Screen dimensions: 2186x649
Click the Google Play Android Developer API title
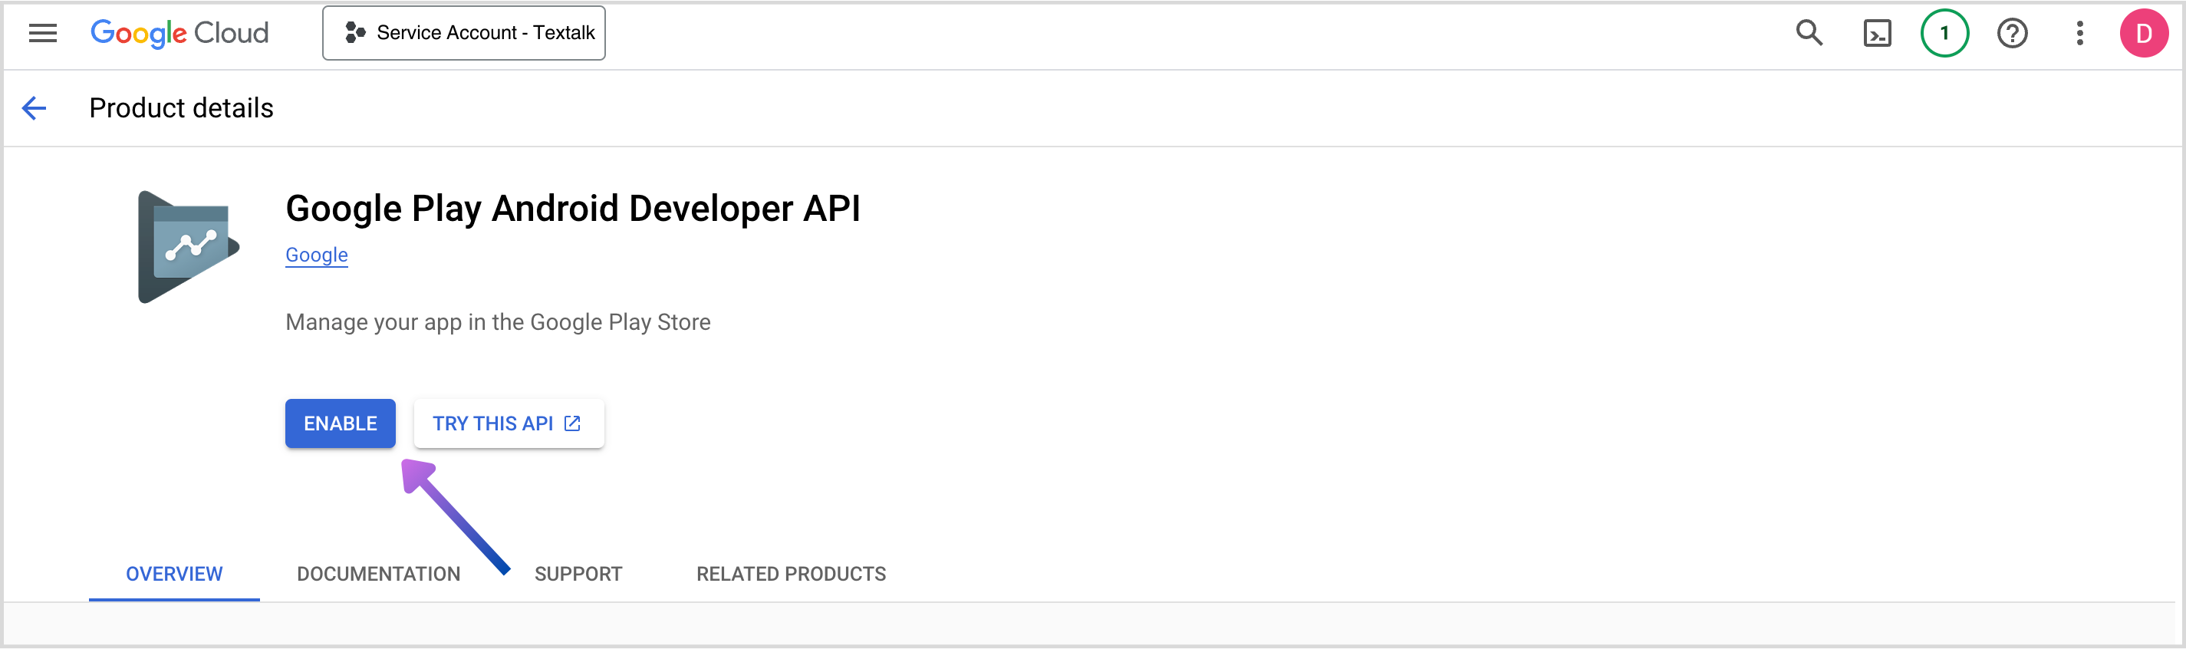click(x=573, y=209)
